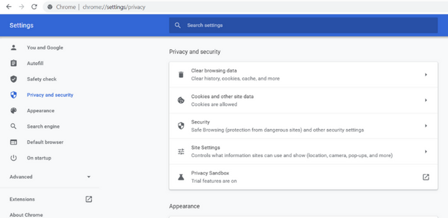The width and height of the screenshot is (448, 218).
Task: Click the shield icon next to Security
Action: point(181,126)
